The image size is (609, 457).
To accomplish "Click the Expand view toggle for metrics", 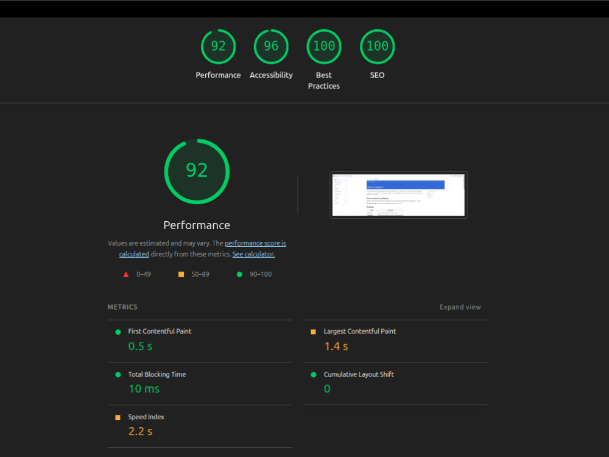I will 460,307.
